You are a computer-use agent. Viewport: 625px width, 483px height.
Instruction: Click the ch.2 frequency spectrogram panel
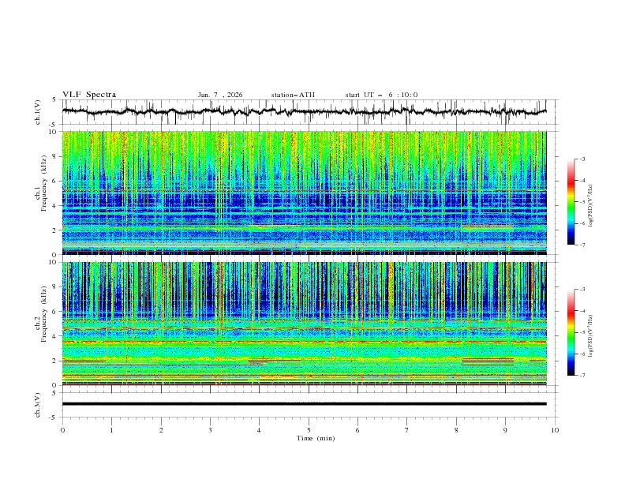coord(308,324)
